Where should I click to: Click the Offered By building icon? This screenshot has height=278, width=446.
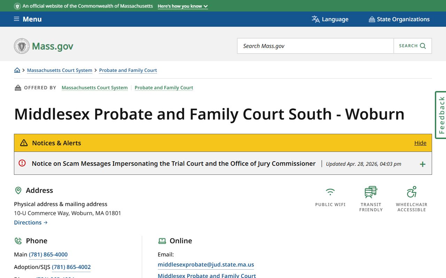point(18,88)
